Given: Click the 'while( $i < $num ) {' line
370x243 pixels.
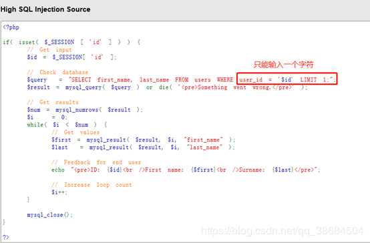Looking at the screenshot, I should click(x=67, y=125).
